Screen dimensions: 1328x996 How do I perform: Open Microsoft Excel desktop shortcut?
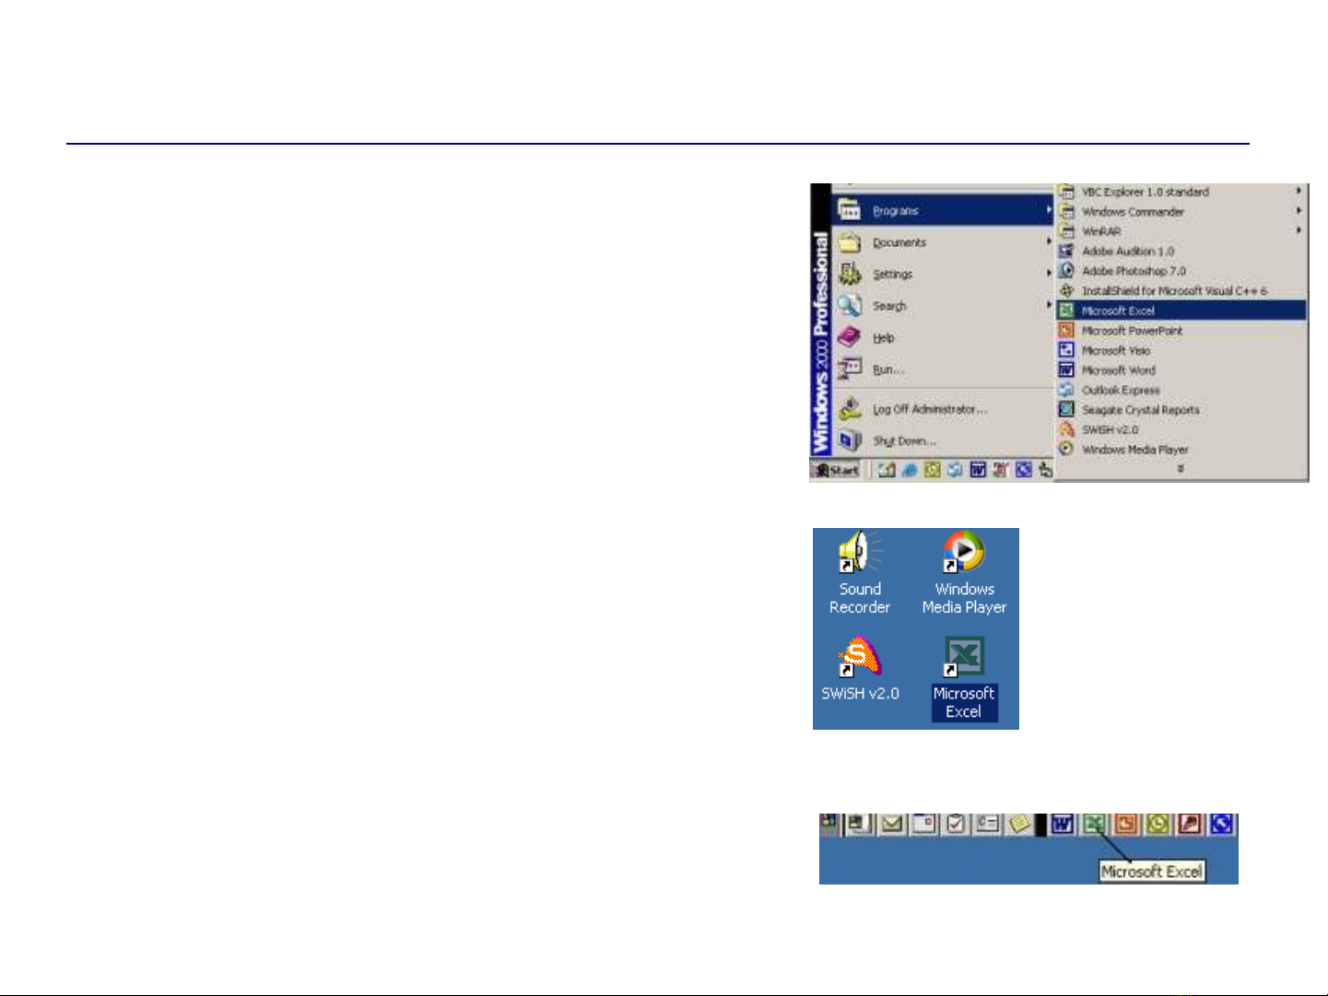964,658
